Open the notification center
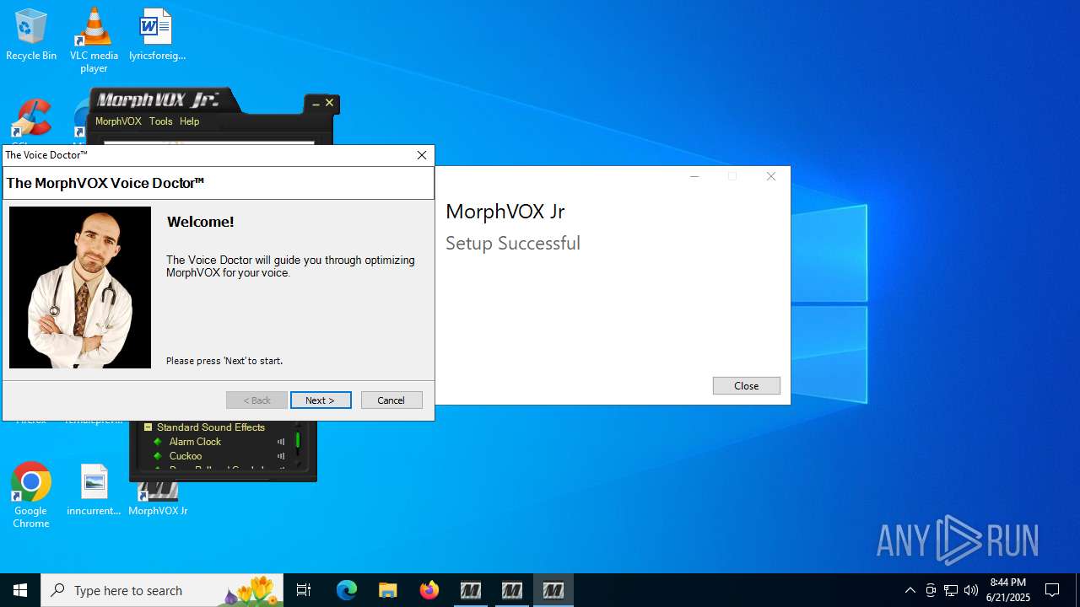 click(1052, 590)
